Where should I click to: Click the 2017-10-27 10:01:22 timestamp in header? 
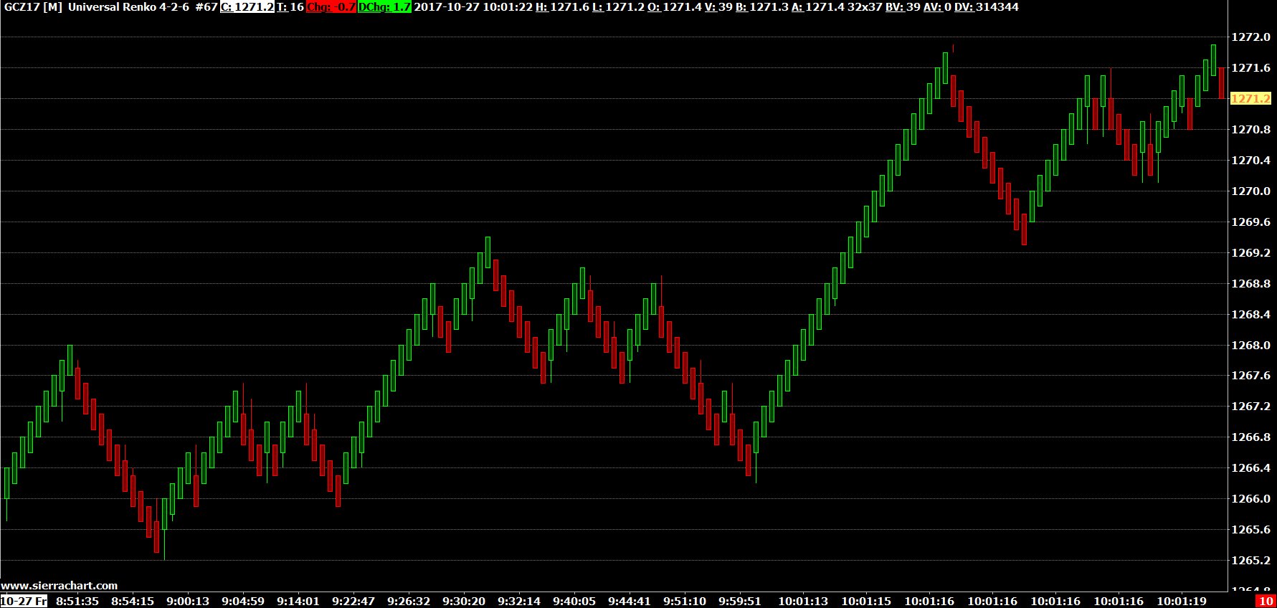[473, 7]
